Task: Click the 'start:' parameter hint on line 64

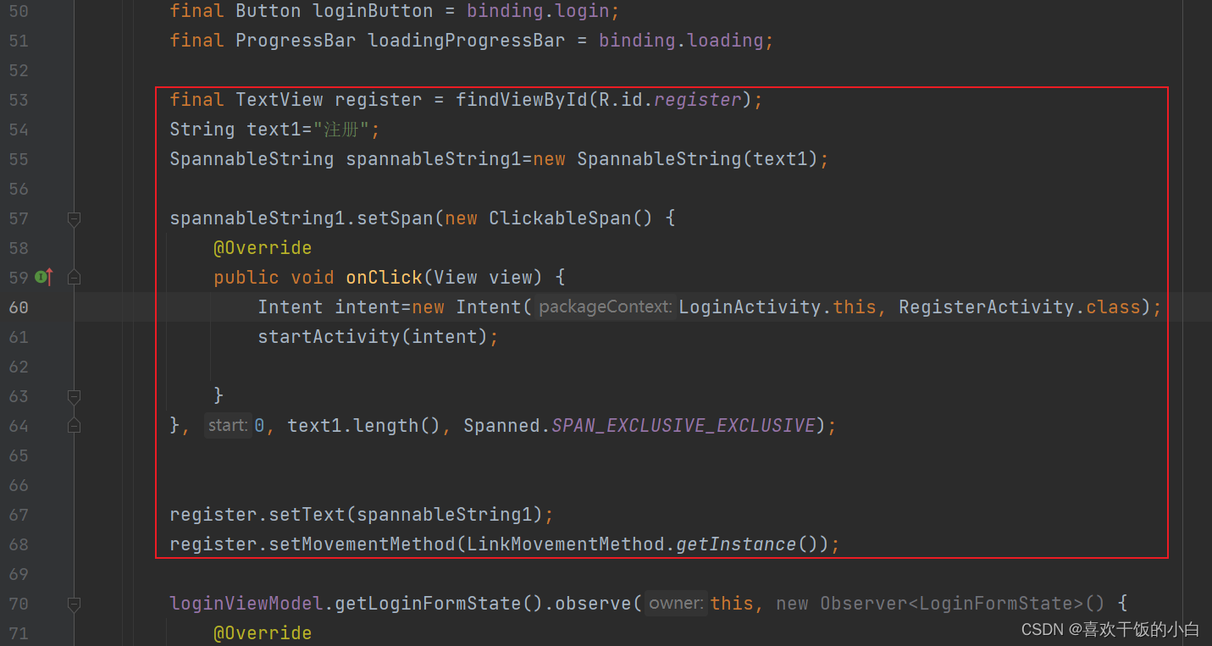Action: pos(228,425)
